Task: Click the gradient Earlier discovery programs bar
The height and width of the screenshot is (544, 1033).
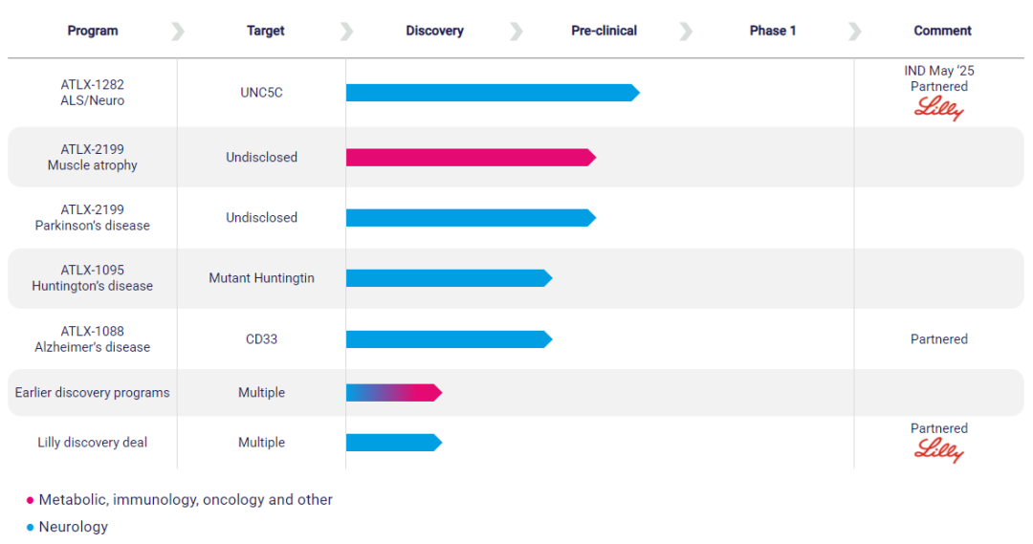Action: click(393, 392)
